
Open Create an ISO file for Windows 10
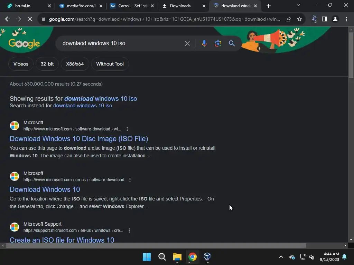point(62,240)
